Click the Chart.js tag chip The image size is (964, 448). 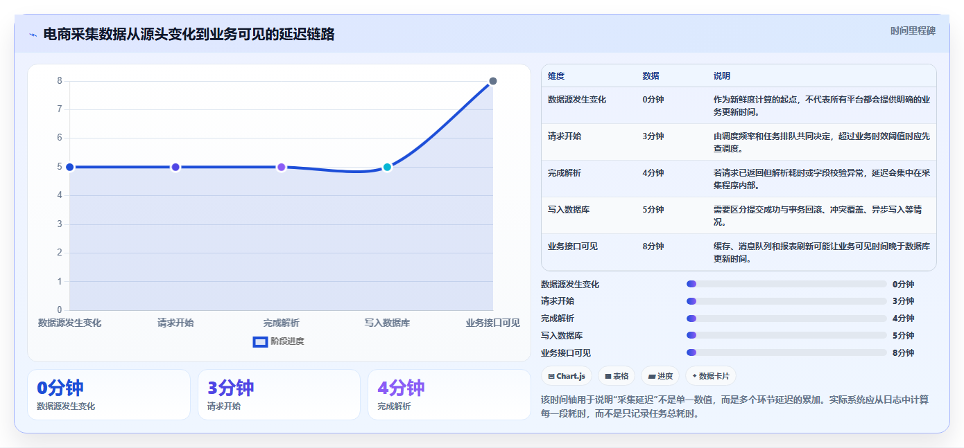[x=567, y=376]
